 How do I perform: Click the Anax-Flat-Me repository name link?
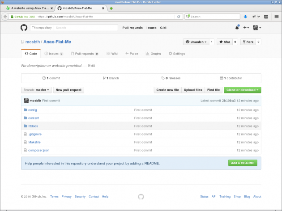click(x=57, y=42)
